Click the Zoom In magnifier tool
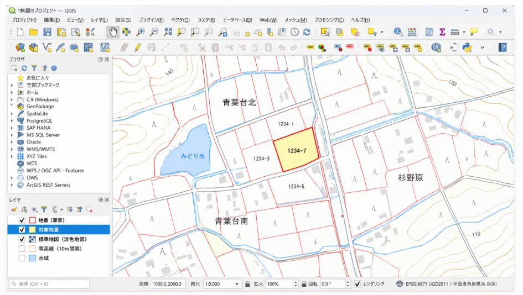 (x=141, y=32)
